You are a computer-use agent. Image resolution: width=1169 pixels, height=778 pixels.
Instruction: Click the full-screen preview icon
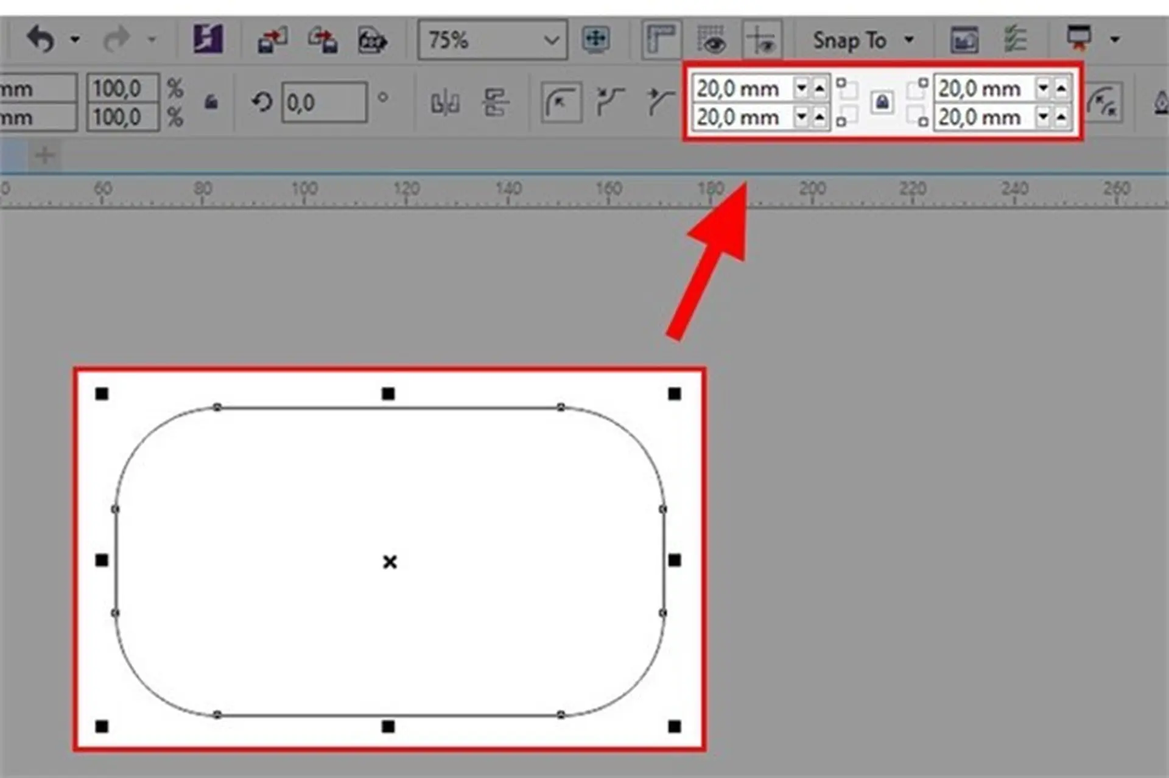595,40
